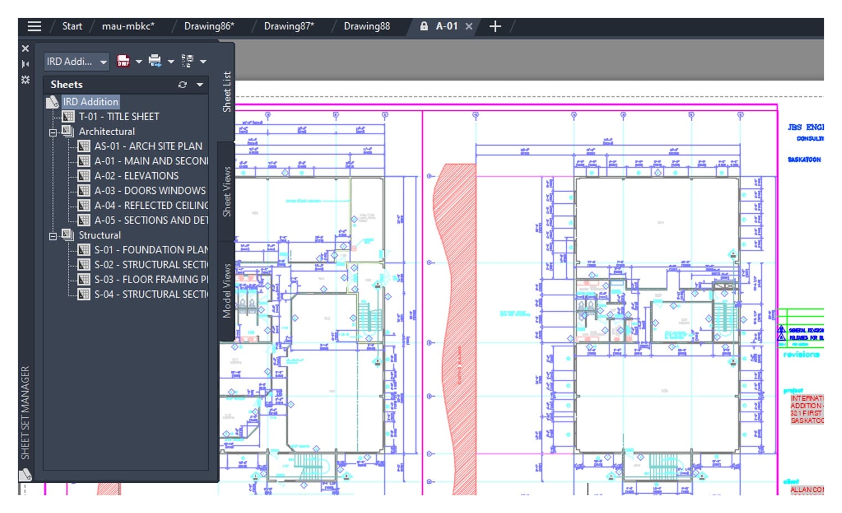Switch to the Start tab
842x513 pixels.
[72, 26]
